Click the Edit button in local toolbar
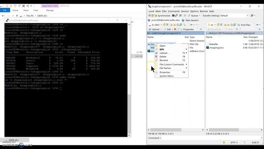Viewport: 264px width, 149px height. coord(167,29)
